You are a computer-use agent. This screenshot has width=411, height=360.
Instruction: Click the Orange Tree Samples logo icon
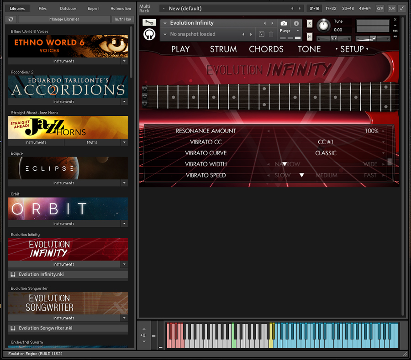coord(149,34)
